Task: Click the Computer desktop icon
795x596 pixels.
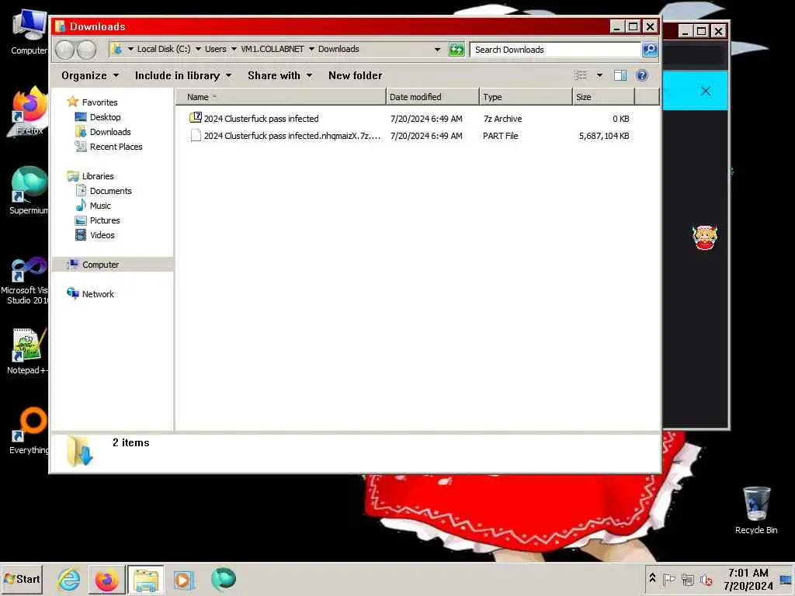Action: 29,32
